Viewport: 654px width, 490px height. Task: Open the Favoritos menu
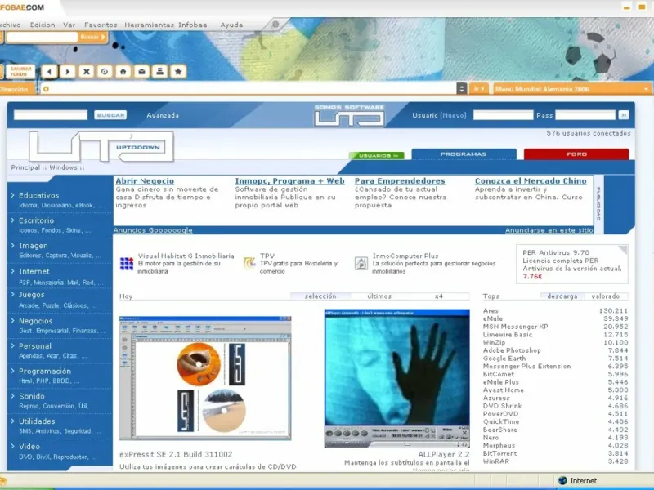click(101, 25)
